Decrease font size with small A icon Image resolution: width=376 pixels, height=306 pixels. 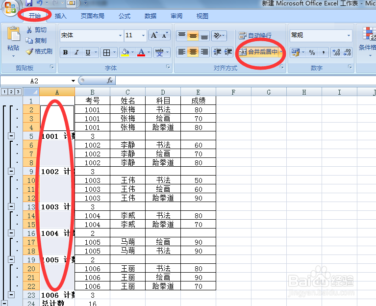pyautogui.click(x=165, y=35)
